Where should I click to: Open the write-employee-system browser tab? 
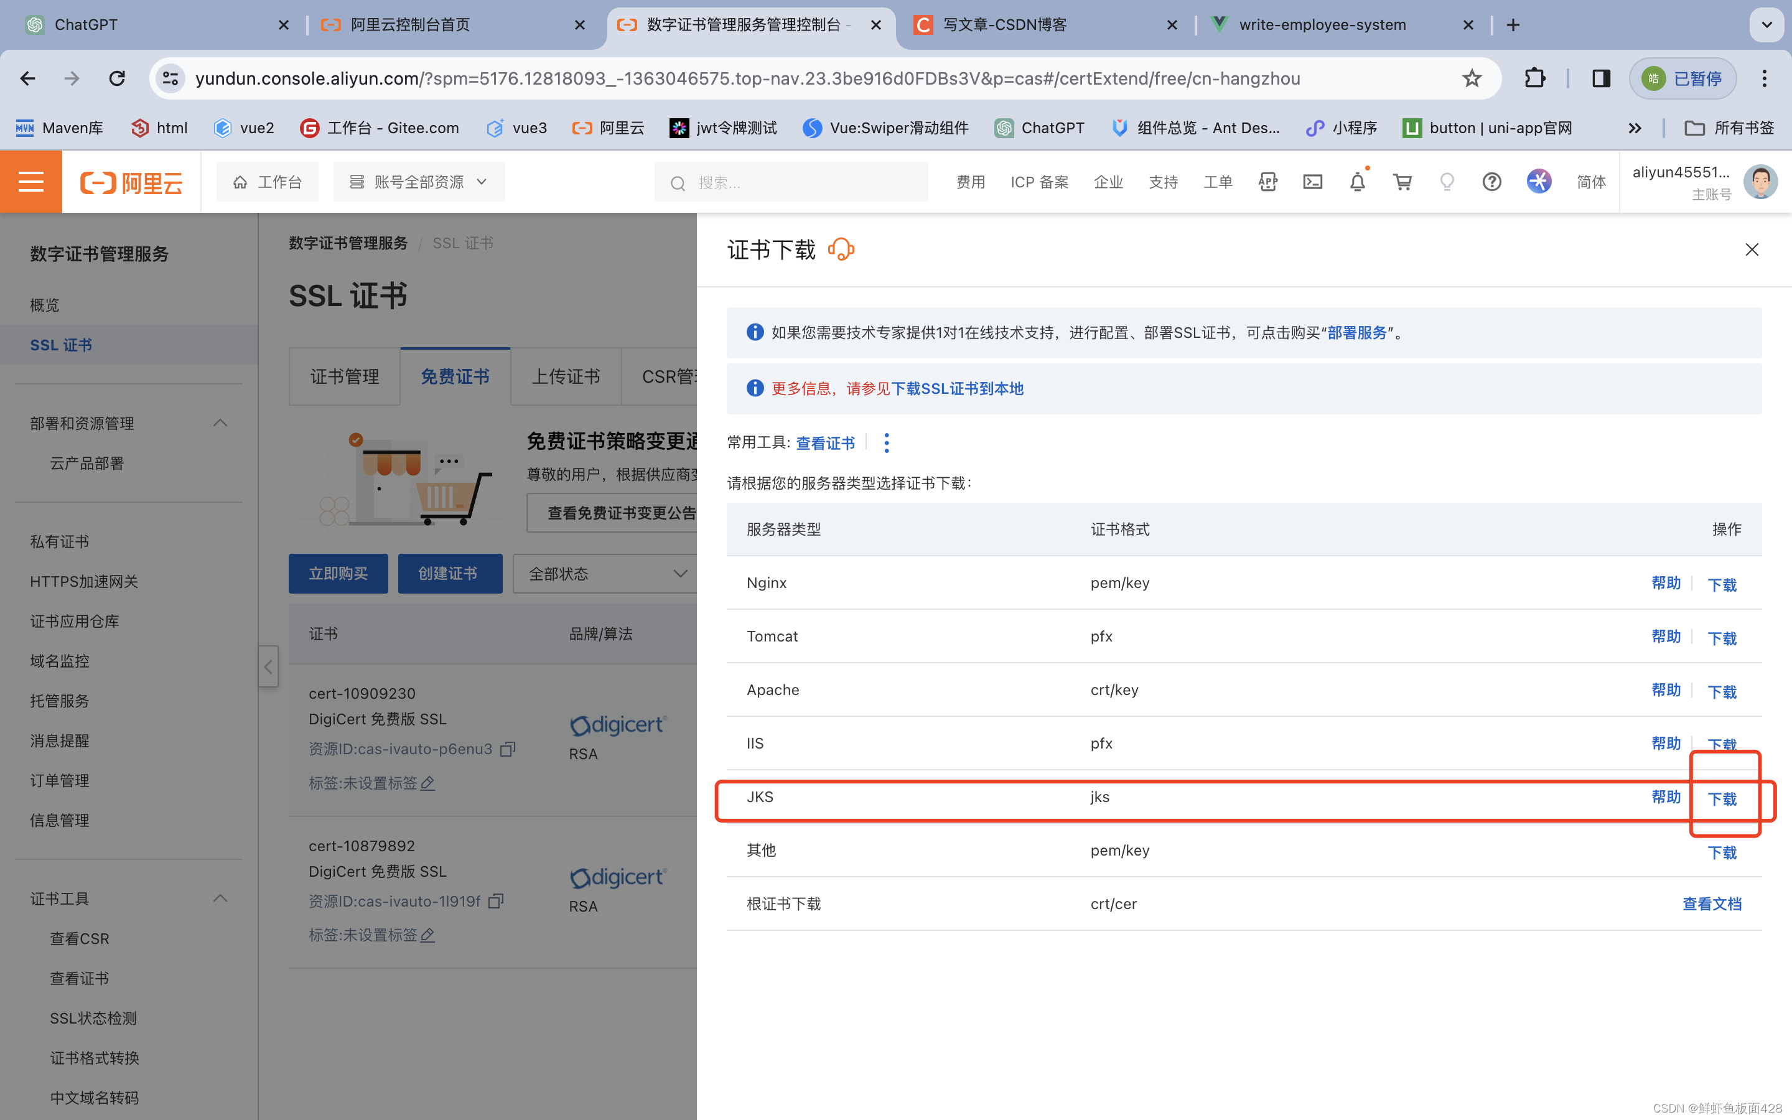[1340, 25]
